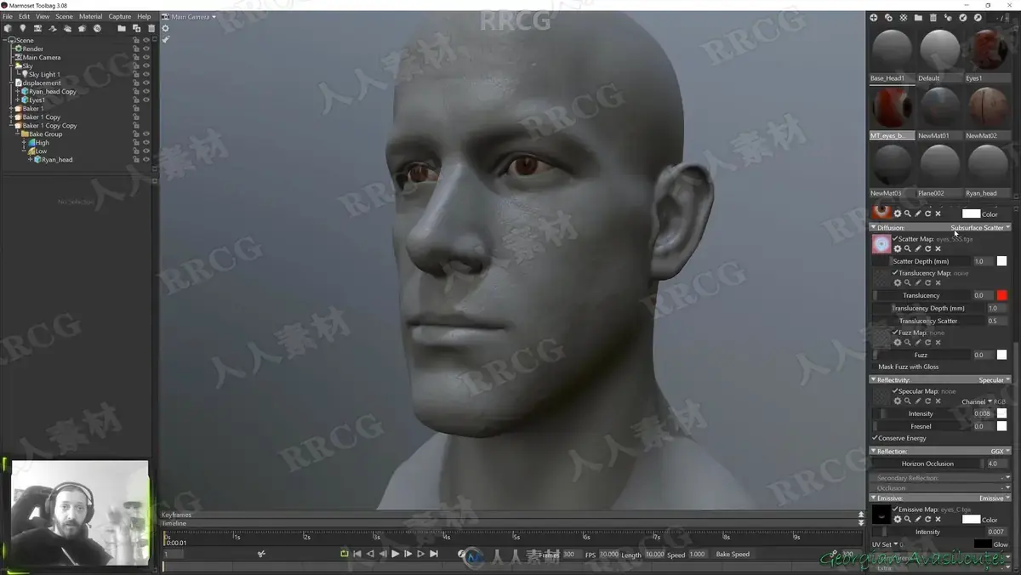Open the Main Camera viewport dropdown
This screenshot has width=1021, height=575.
(x=194, y=16)
